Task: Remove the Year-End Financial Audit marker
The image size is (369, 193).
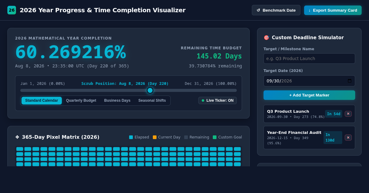Action: pos(348,138)
